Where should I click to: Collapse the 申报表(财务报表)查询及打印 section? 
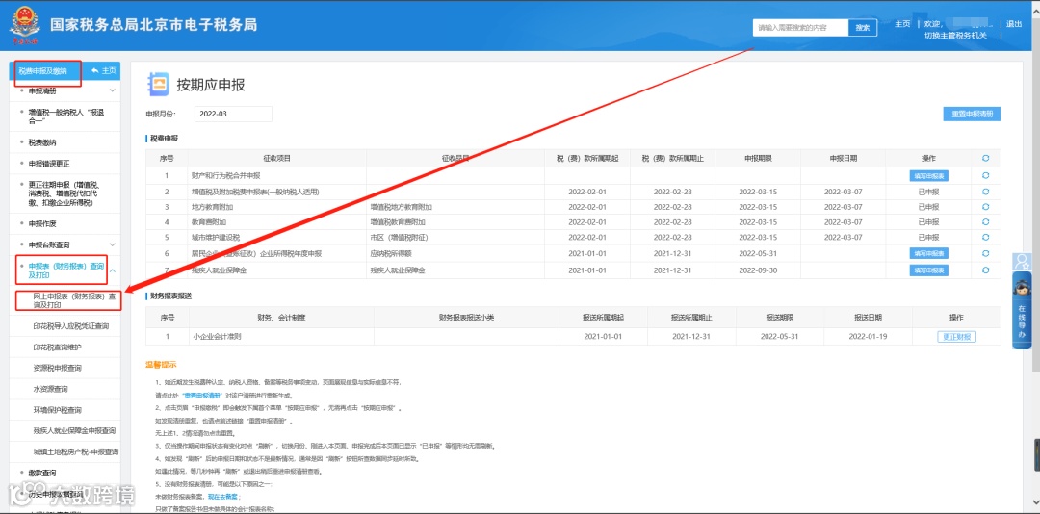click(x=112, y=270)
